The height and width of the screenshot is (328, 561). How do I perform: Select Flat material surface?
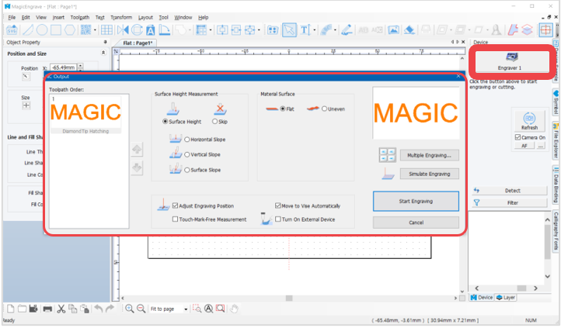coord(283,109)
